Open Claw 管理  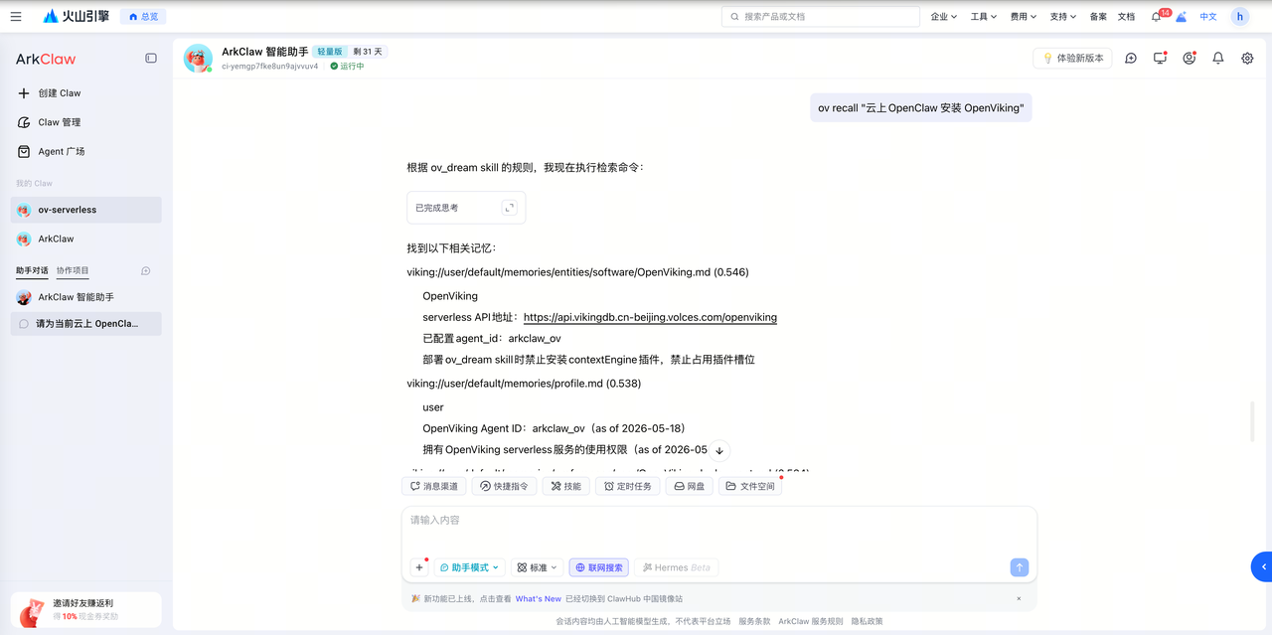click(85, 122)
